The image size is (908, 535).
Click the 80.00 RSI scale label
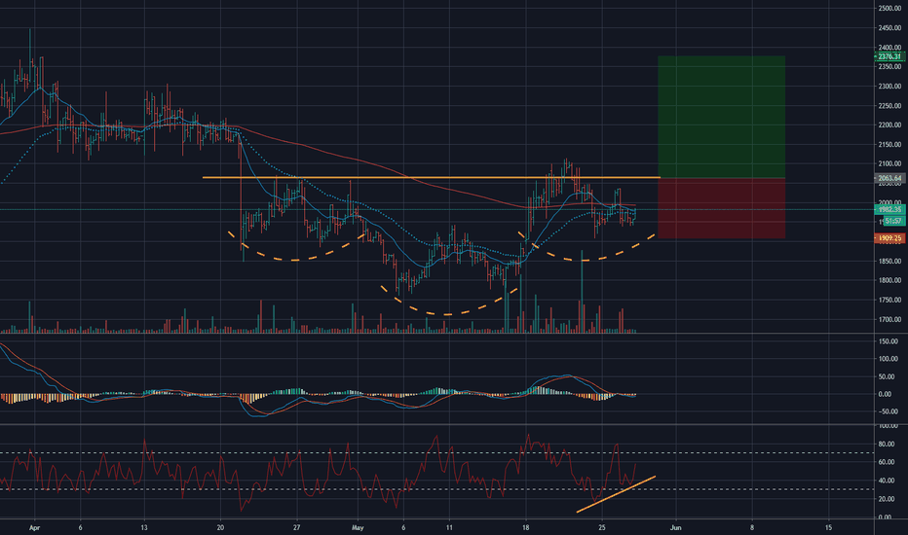(885, 445)
